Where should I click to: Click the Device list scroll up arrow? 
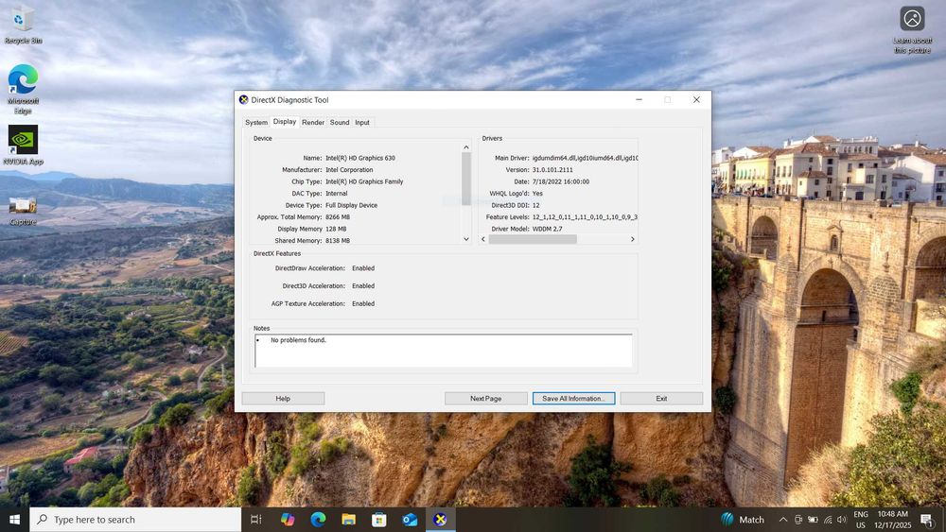[x=465, y=147]
